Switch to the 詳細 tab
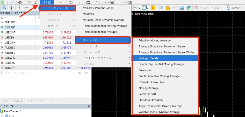 click(16, 101)
